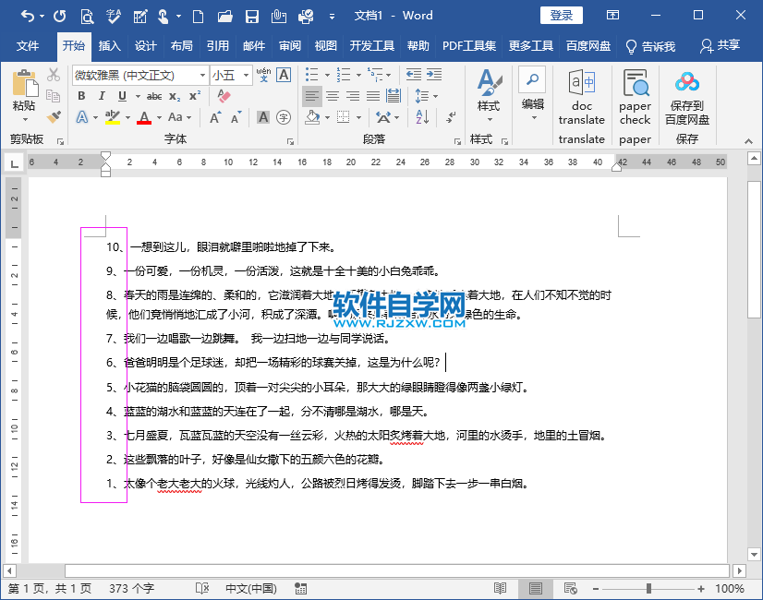Sort paragraphs with the Sort icon
763x600 pixels.
pyautogui.click(x=420, y=116)
